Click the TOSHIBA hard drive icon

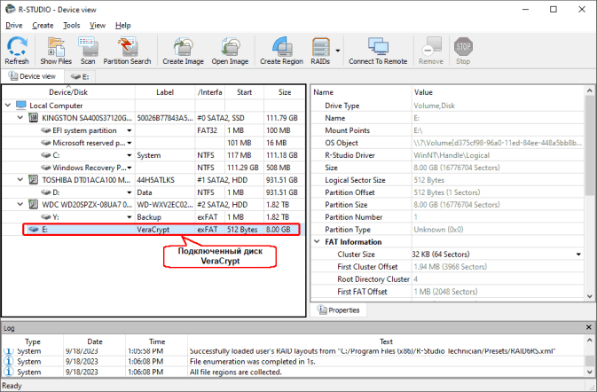point(34,180)
